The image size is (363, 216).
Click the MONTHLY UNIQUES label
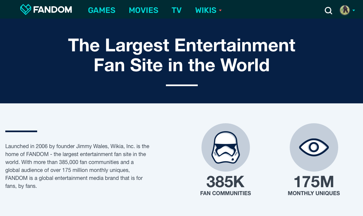(x=314, y=193)
